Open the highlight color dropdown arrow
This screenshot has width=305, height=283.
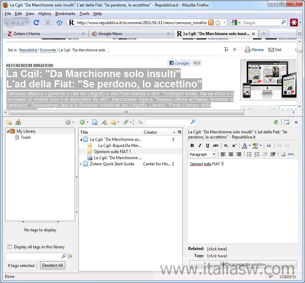pyautogui.click(x=261, y=145)
